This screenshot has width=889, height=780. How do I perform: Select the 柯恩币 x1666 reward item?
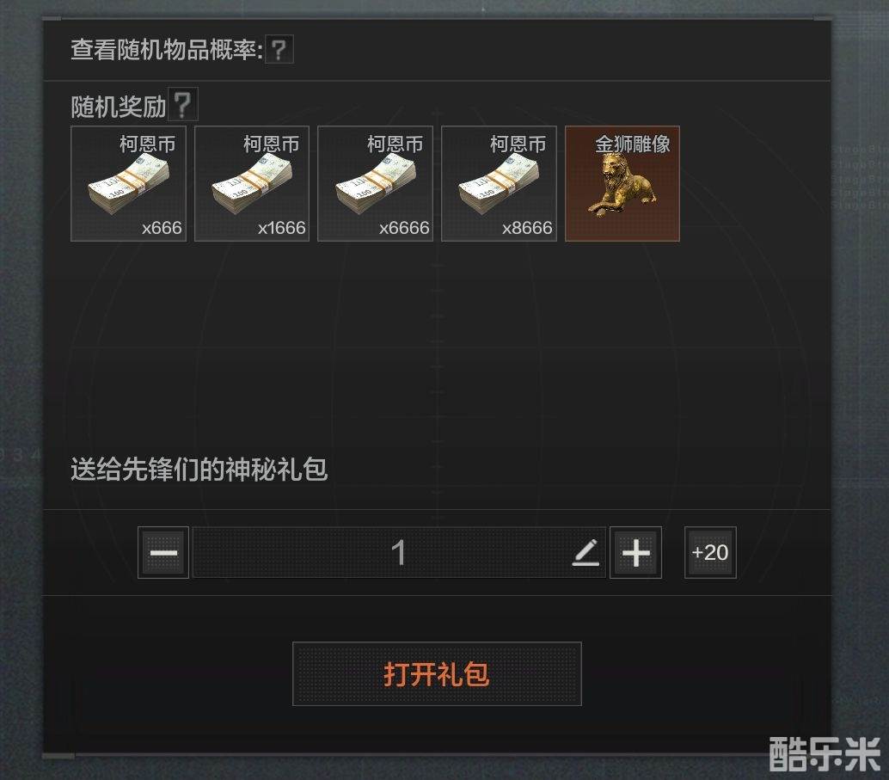252,184
